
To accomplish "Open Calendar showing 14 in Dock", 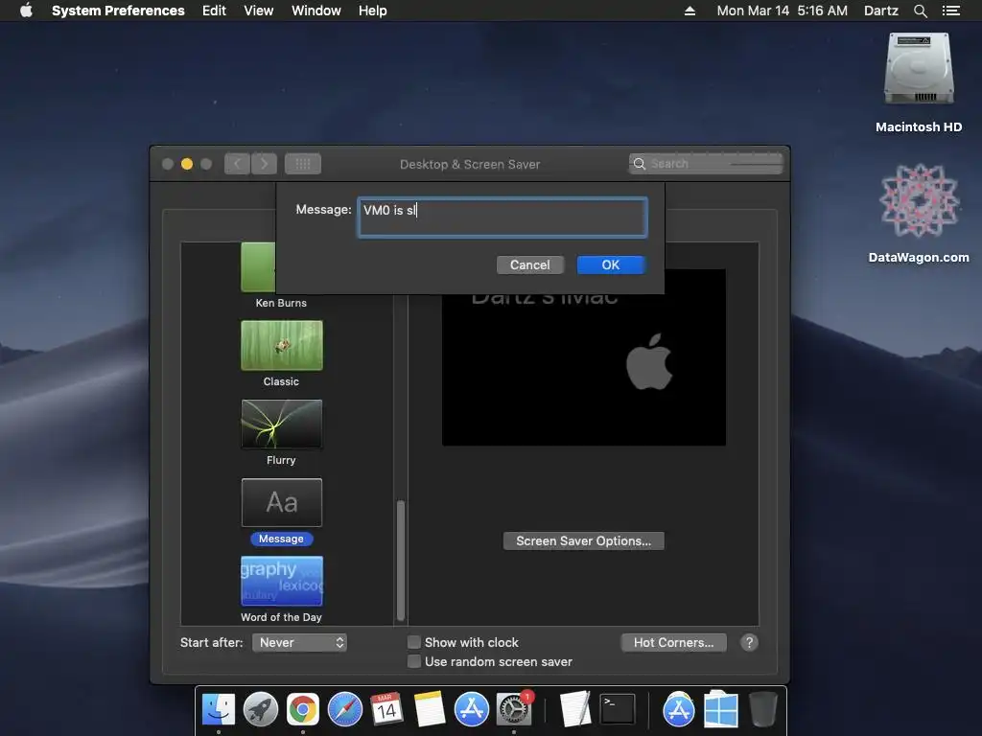I will [386, 710].
